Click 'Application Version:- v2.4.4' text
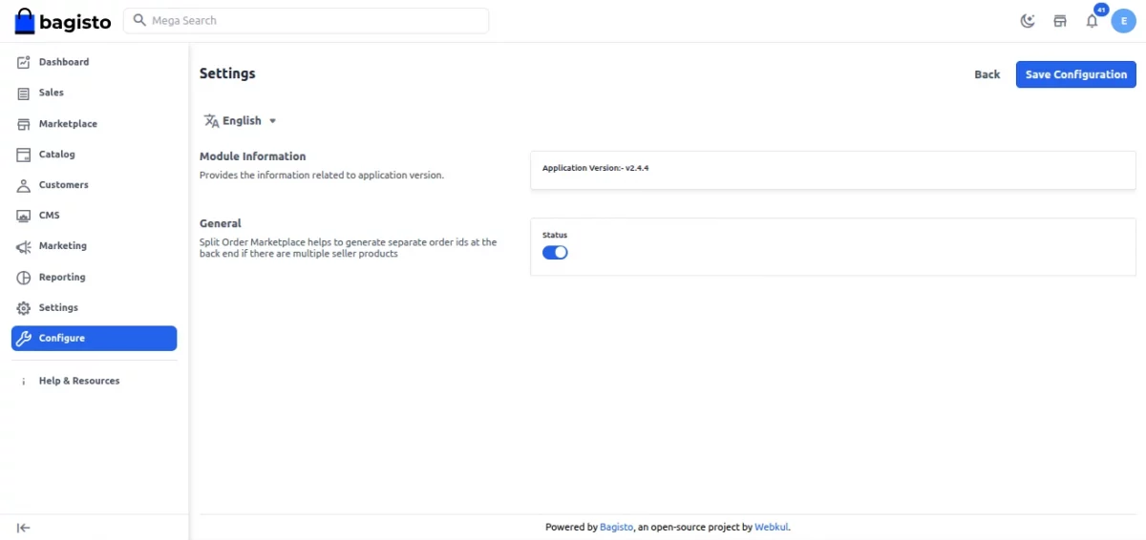This screenshot has width=1146, height=540. (596, 168)
